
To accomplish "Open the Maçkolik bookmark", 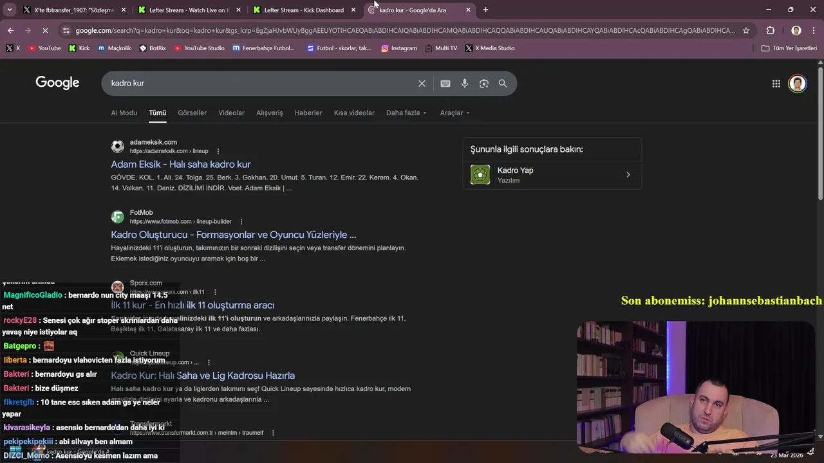I will 115,48.
